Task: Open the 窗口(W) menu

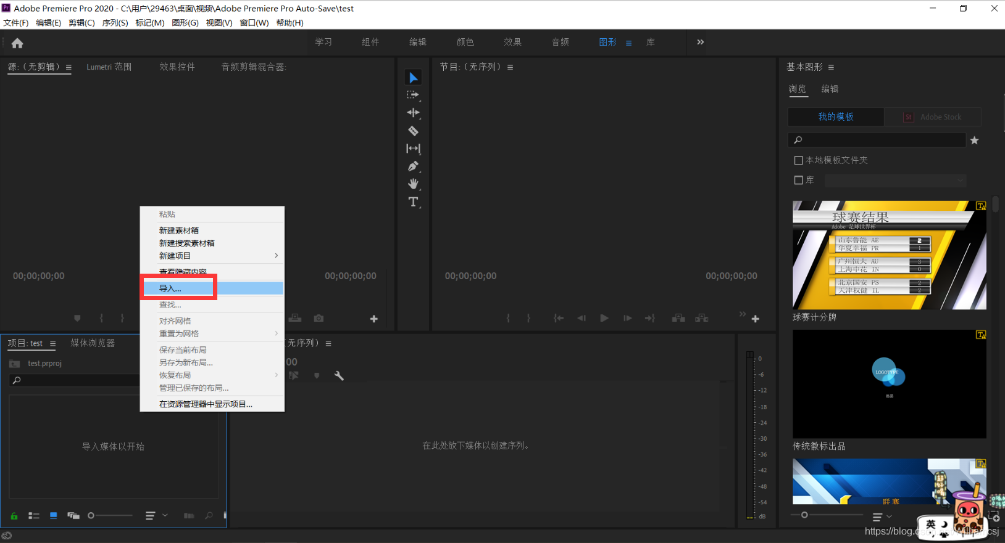Action: (x=254, y=23)
